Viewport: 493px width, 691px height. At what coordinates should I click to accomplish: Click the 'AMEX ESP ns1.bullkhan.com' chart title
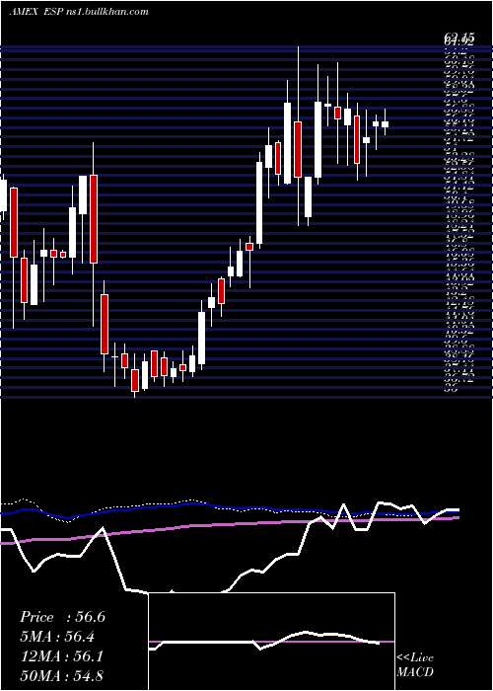click(79, 12)
